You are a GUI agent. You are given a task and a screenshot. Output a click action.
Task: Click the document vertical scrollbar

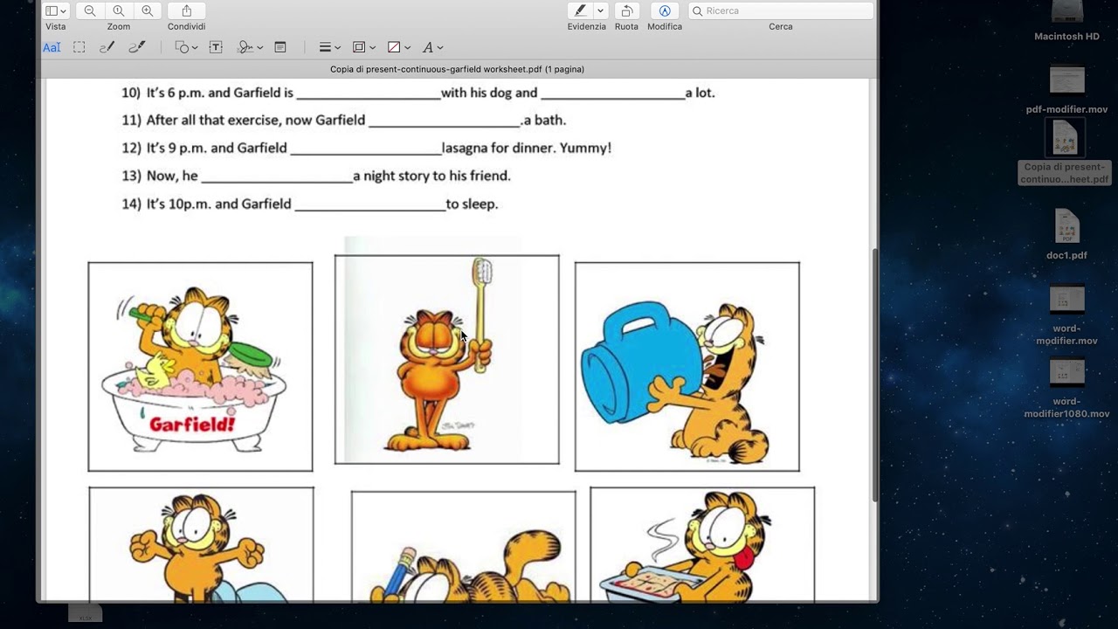pos(874,376)
